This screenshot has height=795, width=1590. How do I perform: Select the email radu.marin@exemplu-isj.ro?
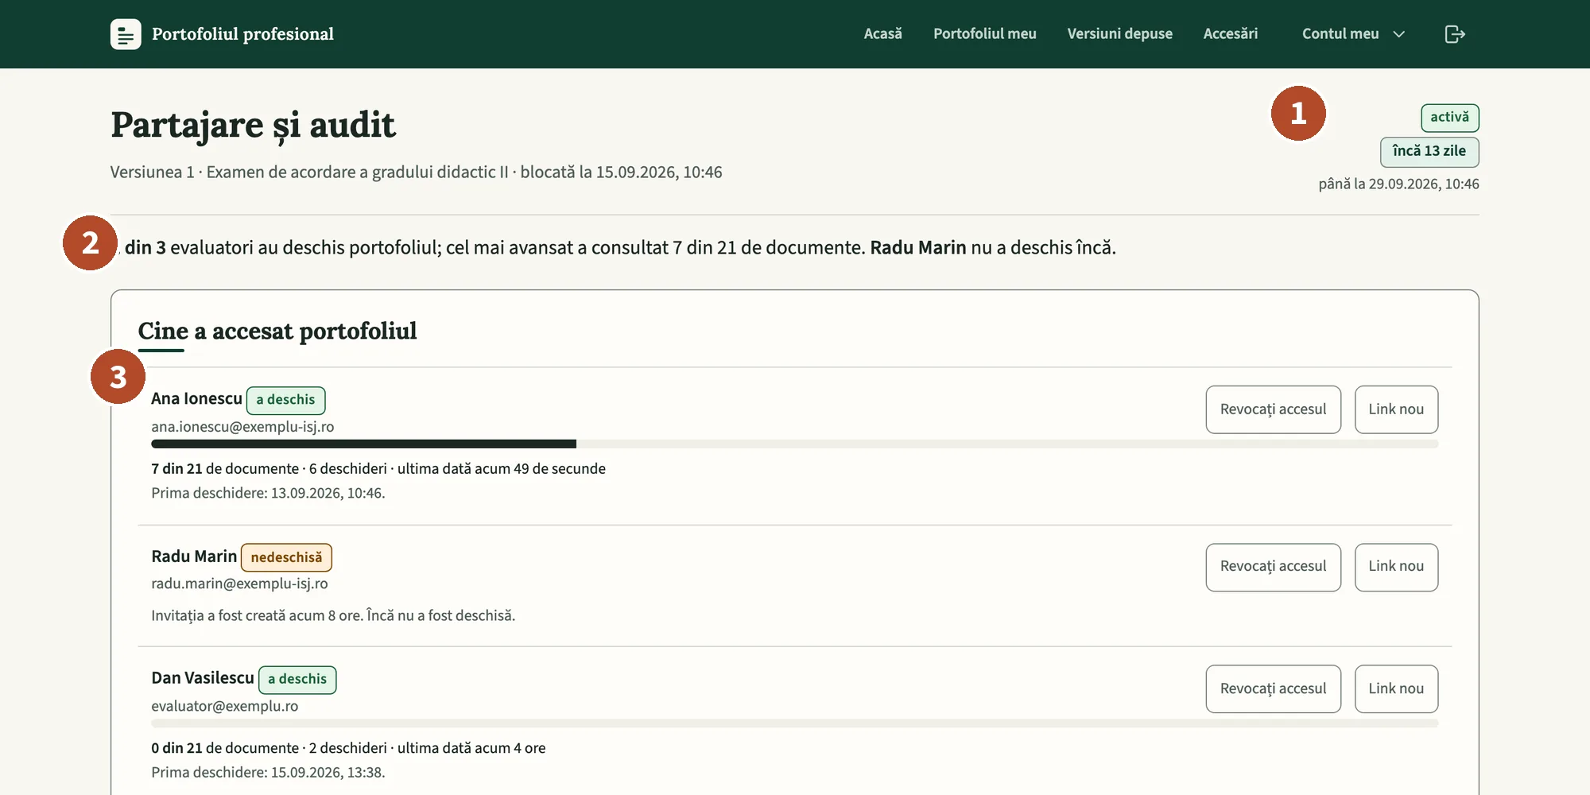(239, 584)
